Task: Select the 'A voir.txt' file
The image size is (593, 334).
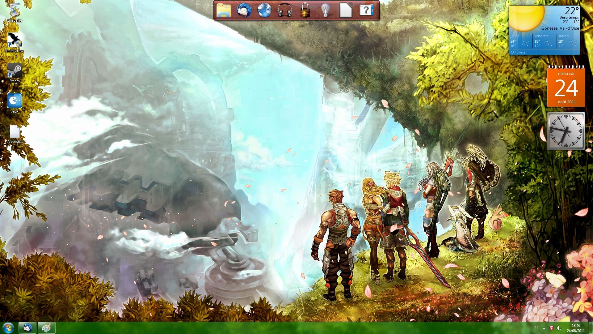Action: [15, 134]
